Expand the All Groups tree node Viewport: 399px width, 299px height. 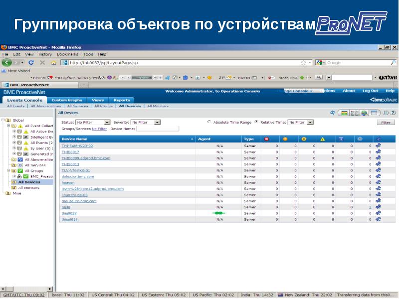(x=8, y=171)
